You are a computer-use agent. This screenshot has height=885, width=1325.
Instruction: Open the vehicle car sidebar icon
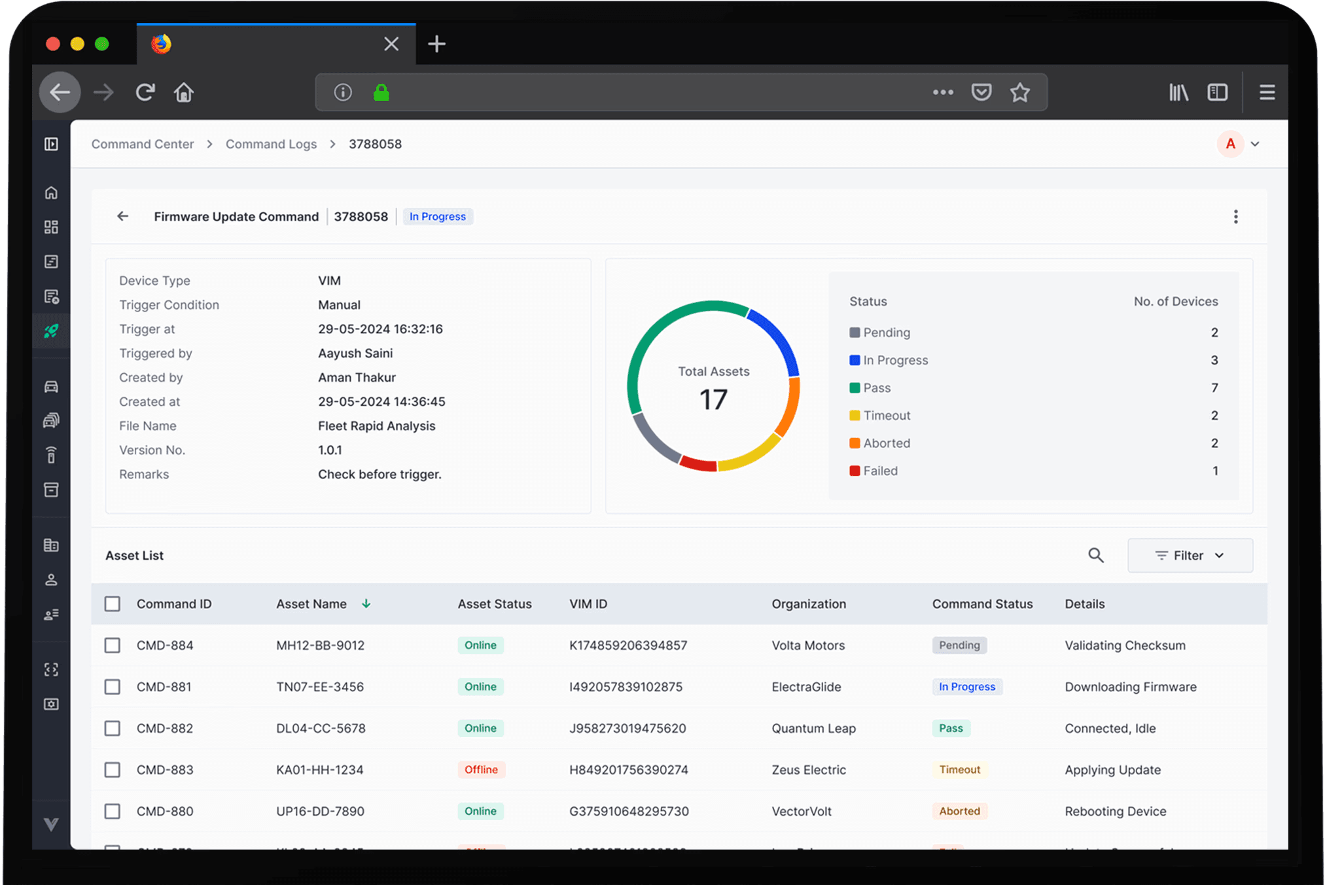coord(51,386)
